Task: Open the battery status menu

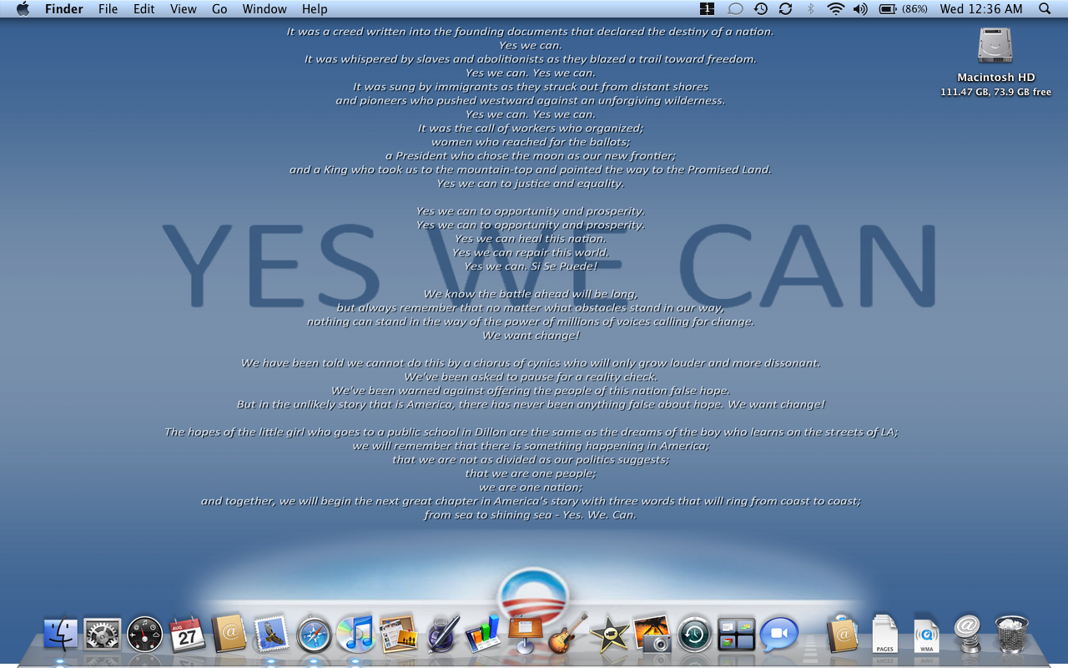Action: [x=903, y=9]
